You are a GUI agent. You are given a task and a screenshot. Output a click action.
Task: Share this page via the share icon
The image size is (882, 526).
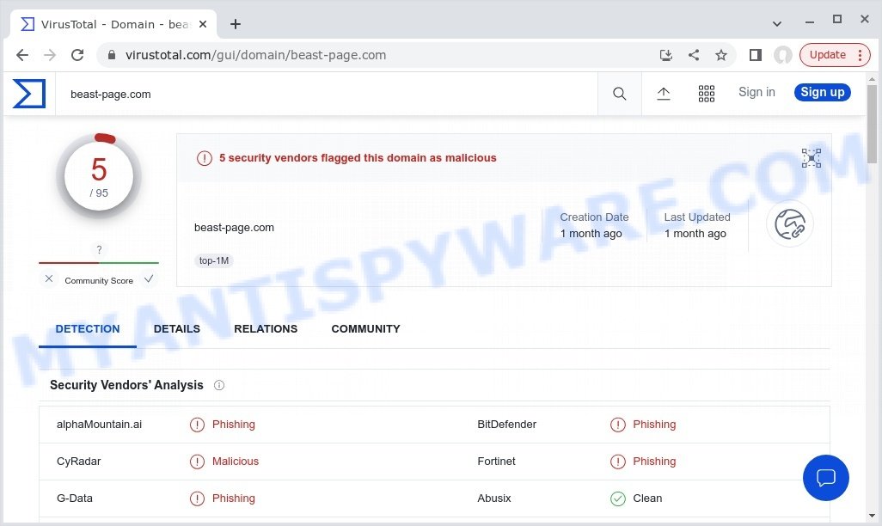pos(694,55)
